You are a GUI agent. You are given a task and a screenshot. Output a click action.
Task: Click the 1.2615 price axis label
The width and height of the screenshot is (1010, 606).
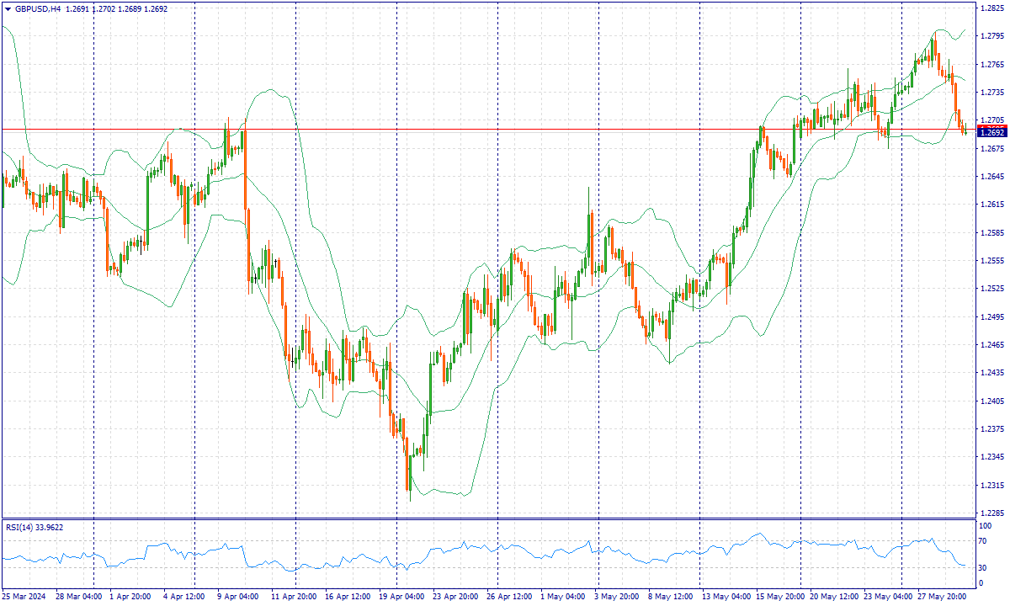[992, 205]
